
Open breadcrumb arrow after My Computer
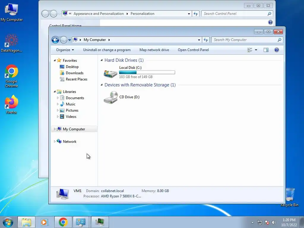[x=109, y=40]
